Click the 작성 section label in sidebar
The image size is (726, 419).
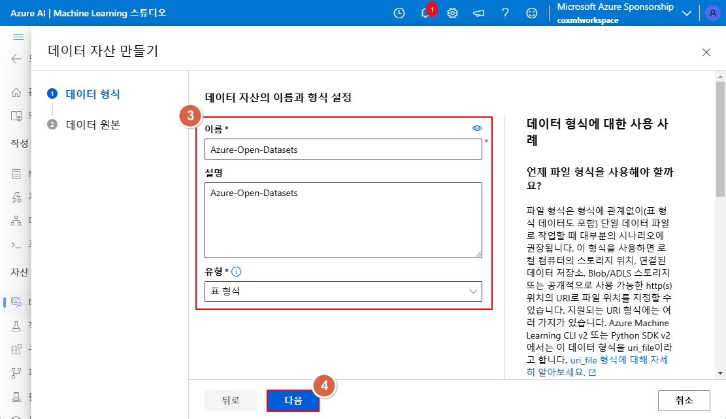tap(20, 144)
